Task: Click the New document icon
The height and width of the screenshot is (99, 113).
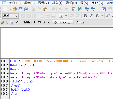Action: click(x=5, y=9)
